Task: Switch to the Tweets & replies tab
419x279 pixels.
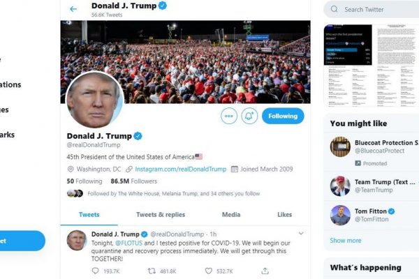Action: (x=161, y=215)
